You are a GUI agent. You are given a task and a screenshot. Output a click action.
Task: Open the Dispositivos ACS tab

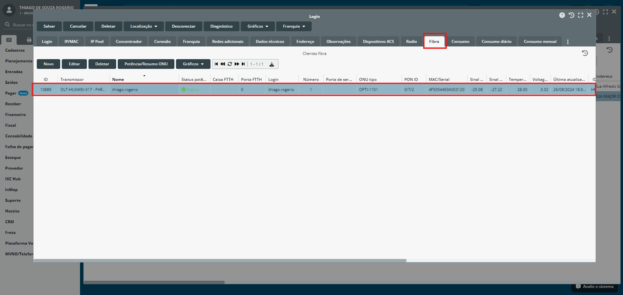pos(378,42)
